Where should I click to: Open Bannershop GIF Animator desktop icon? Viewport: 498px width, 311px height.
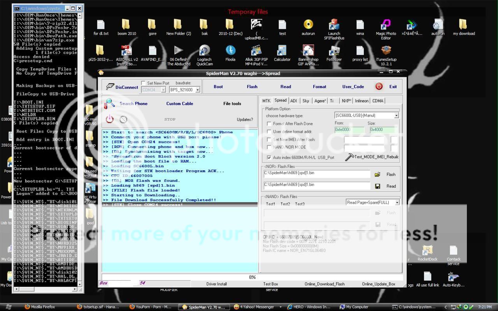(x=308, y=51)
